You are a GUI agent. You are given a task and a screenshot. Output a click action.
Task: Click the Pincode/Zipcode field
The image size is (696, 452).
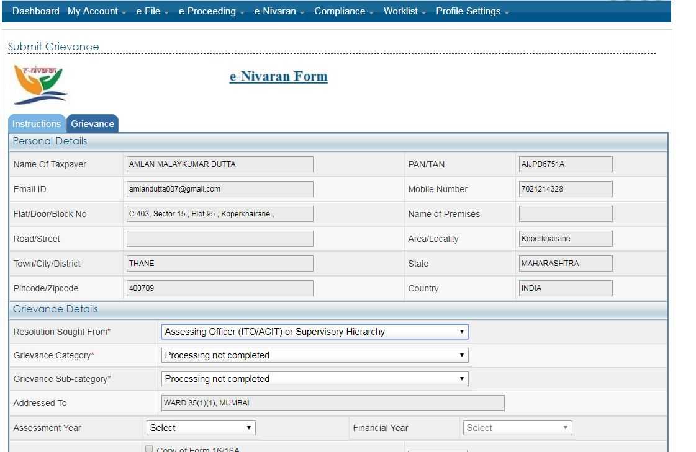click(x=220, y=288)
